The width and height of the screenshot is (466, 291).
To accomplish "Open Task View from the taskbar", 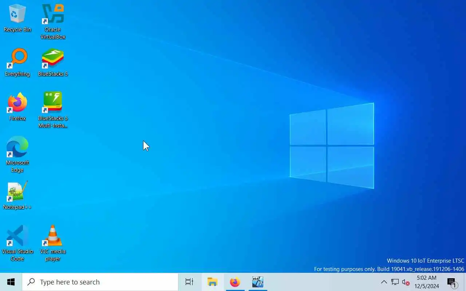I will (189, 282).
